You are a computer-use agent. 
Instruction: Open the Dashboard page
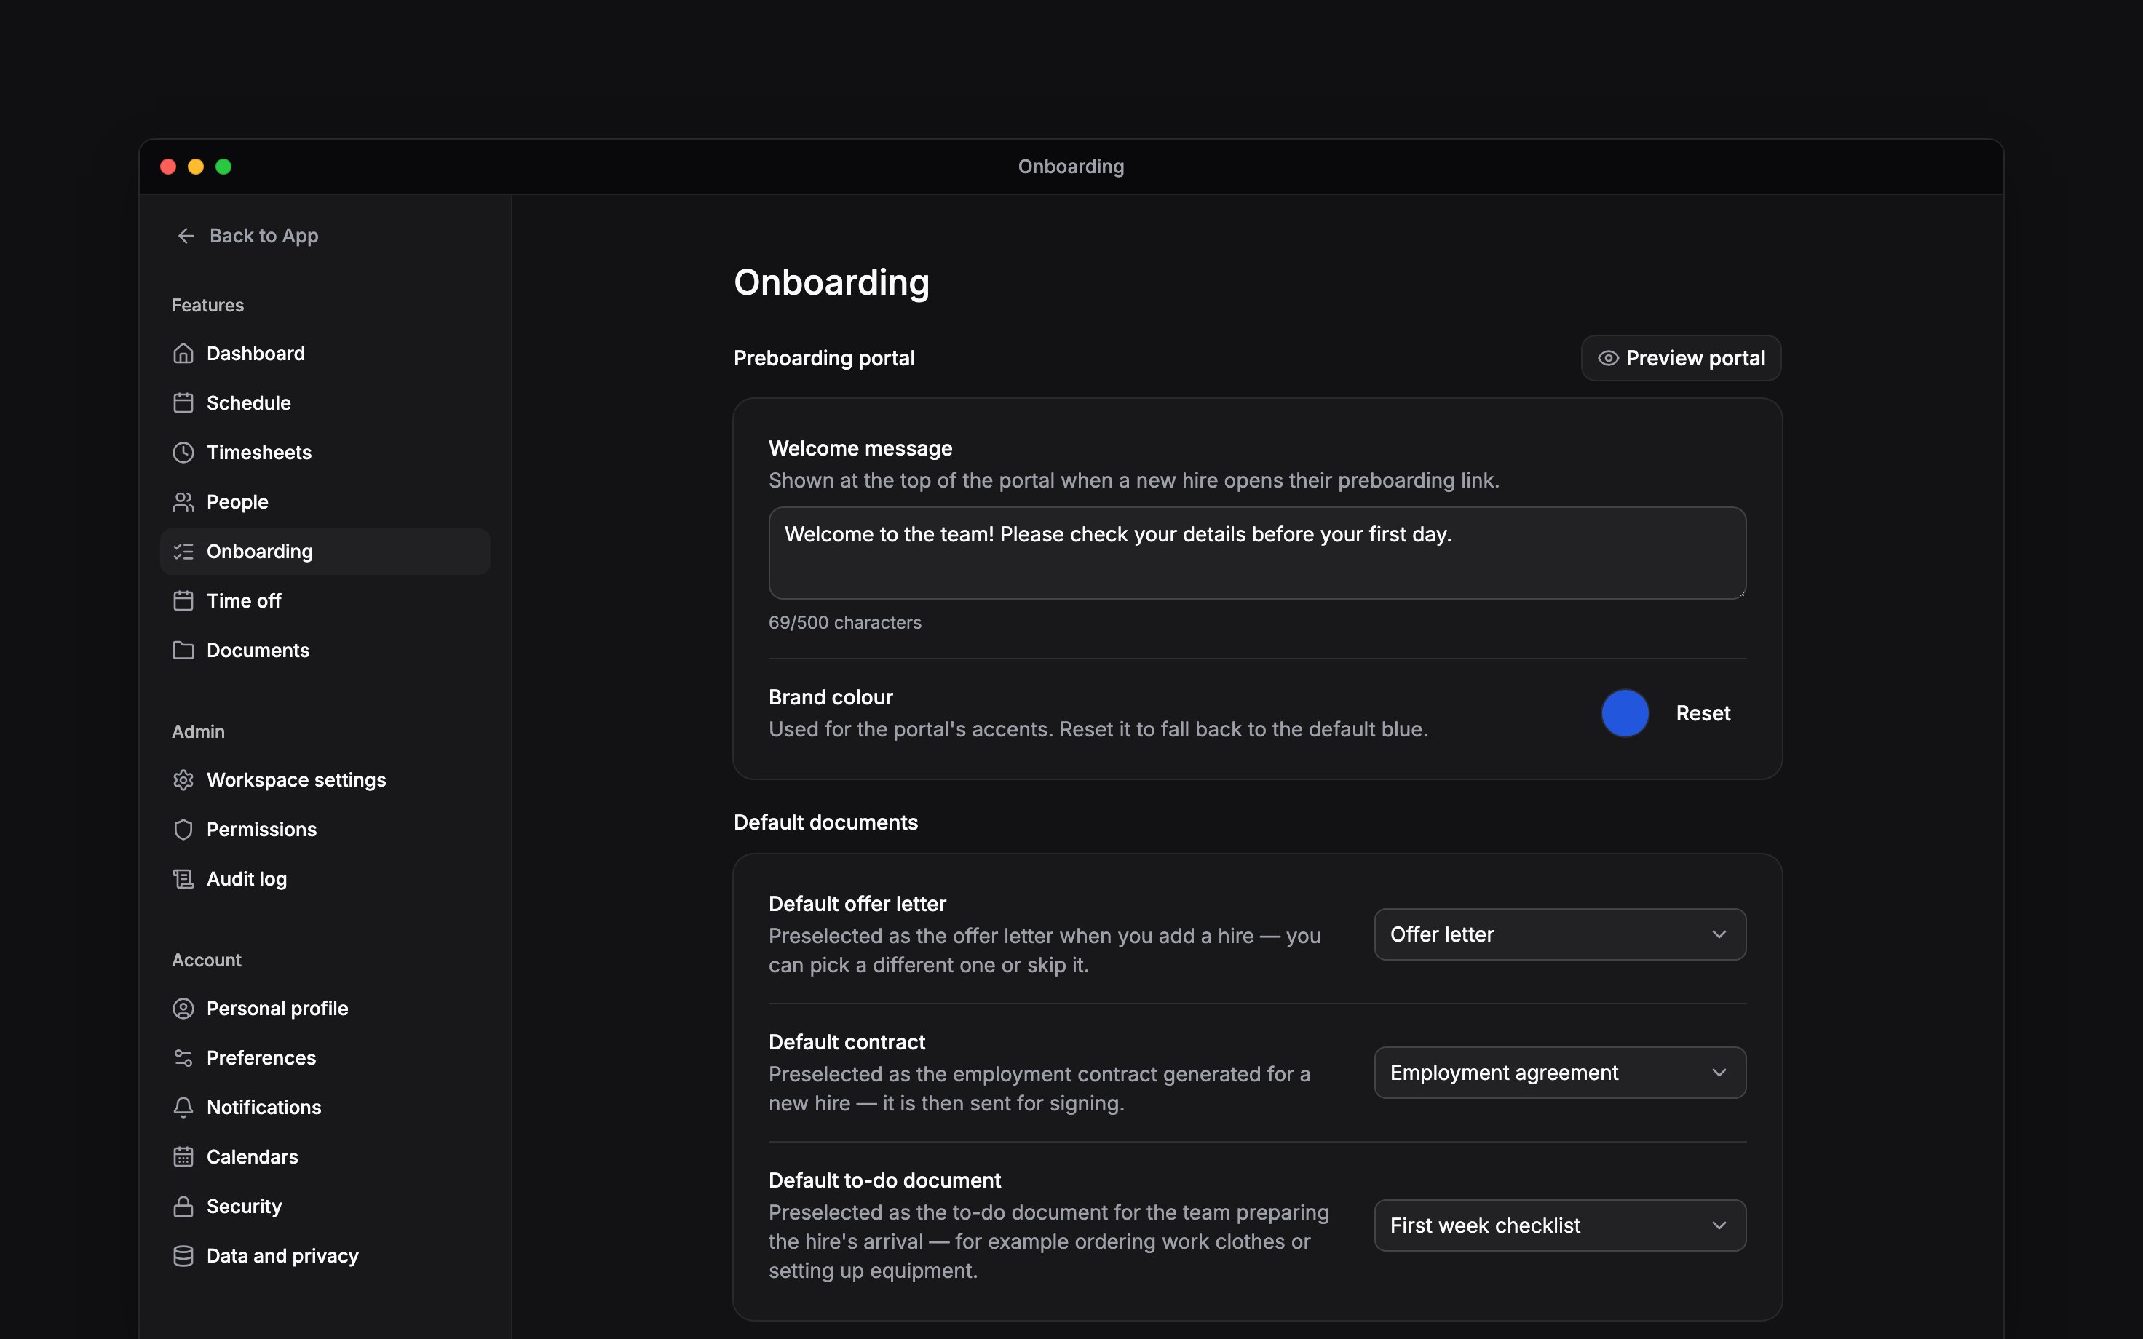[x=325, y=354]
